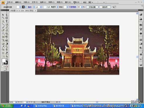Click the 不透明度 opacity link
The height and width of the screenshot is (108, 144).
pyautogui.click(x=73, y=7)
